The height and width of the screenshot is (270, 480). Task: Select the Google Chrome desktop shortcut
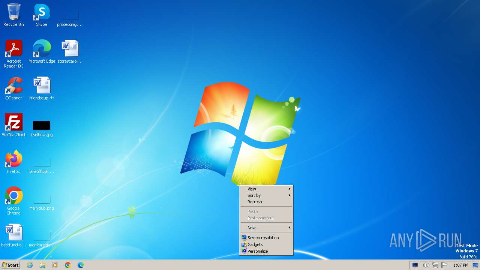click(x=13, y=201)
